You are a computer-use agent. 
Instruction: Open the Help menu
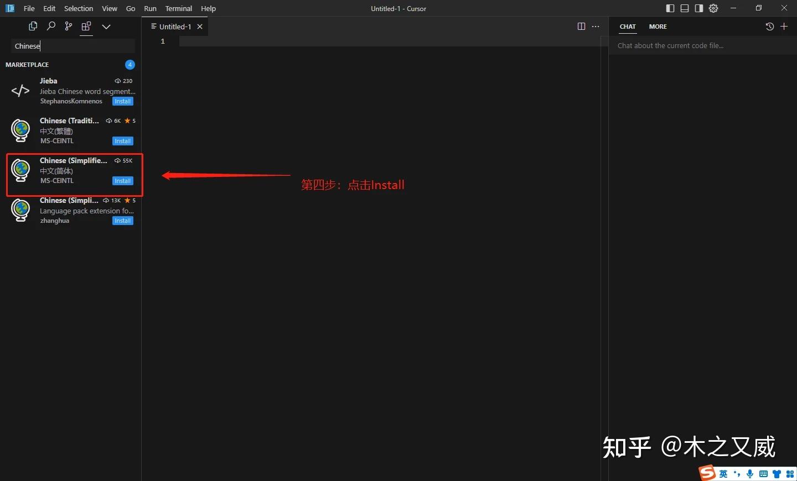tap(209, 8)
